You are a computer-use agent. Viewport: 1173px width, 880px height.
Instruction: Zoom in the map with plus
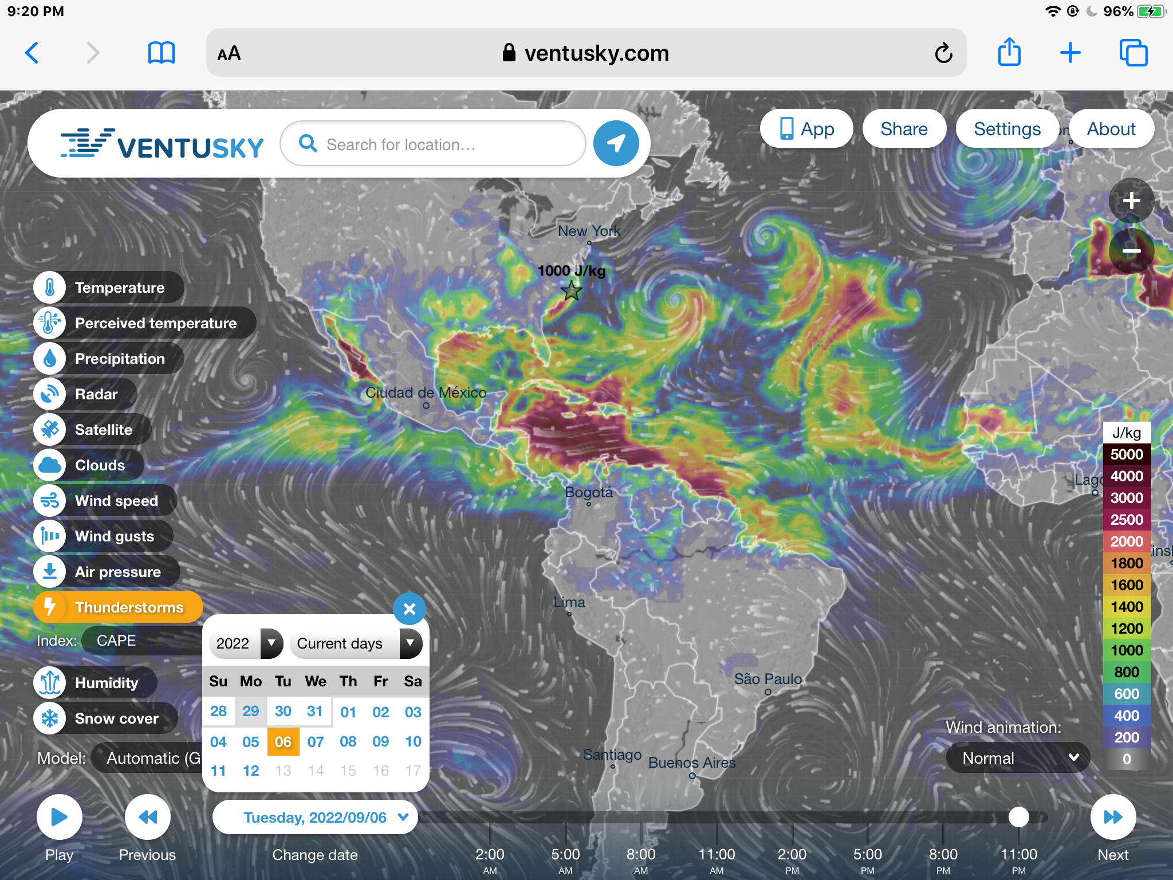1131,201
